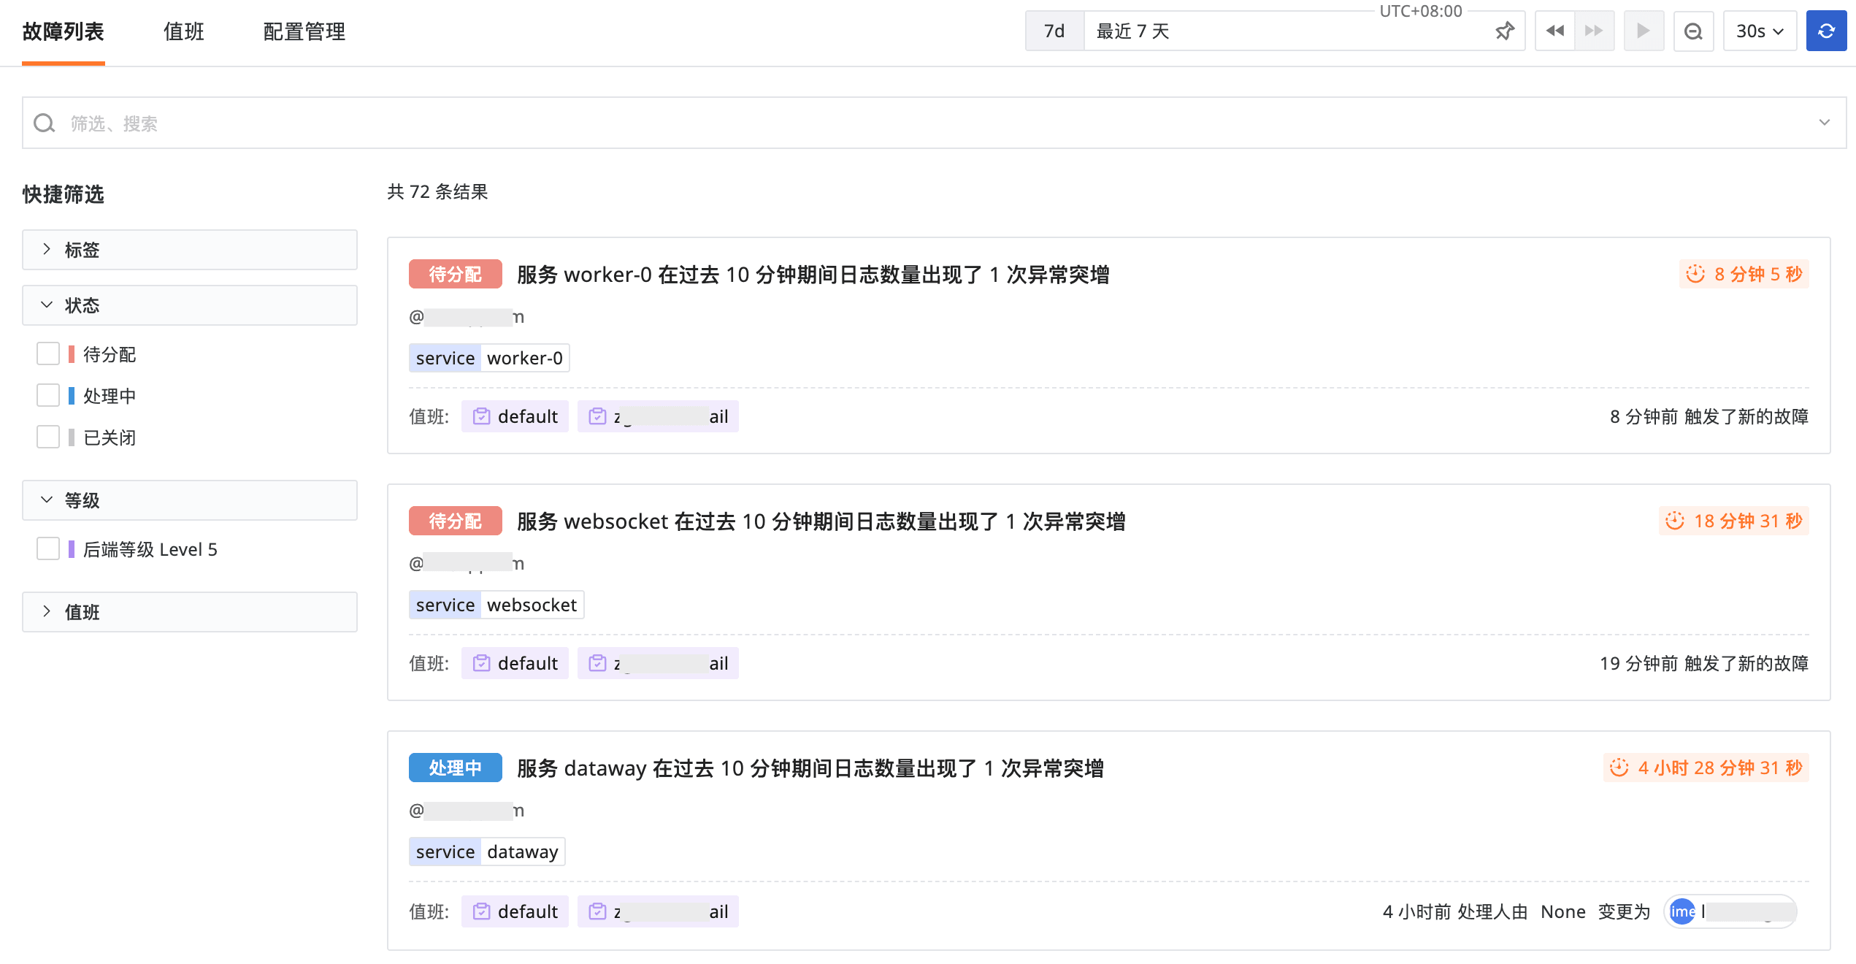Switch to the 值班 tab
Image resolution: width=1856 pixels, height=964 pixels.
(184, 31)
